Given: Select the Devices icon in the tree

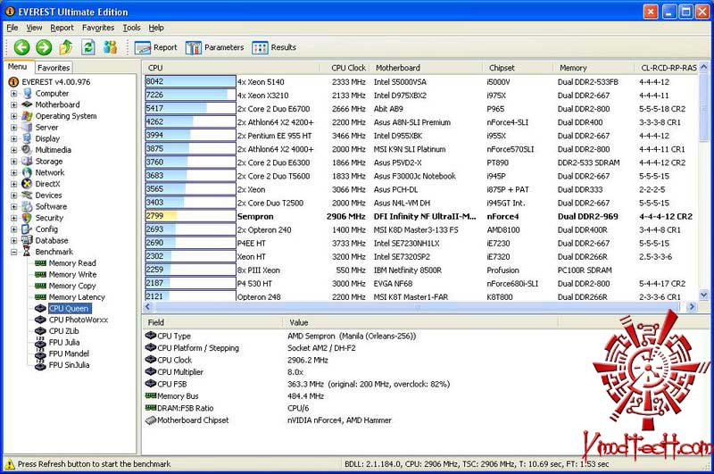Looking at the screenshot, I should pyautogui.click(x=28, y=195).
